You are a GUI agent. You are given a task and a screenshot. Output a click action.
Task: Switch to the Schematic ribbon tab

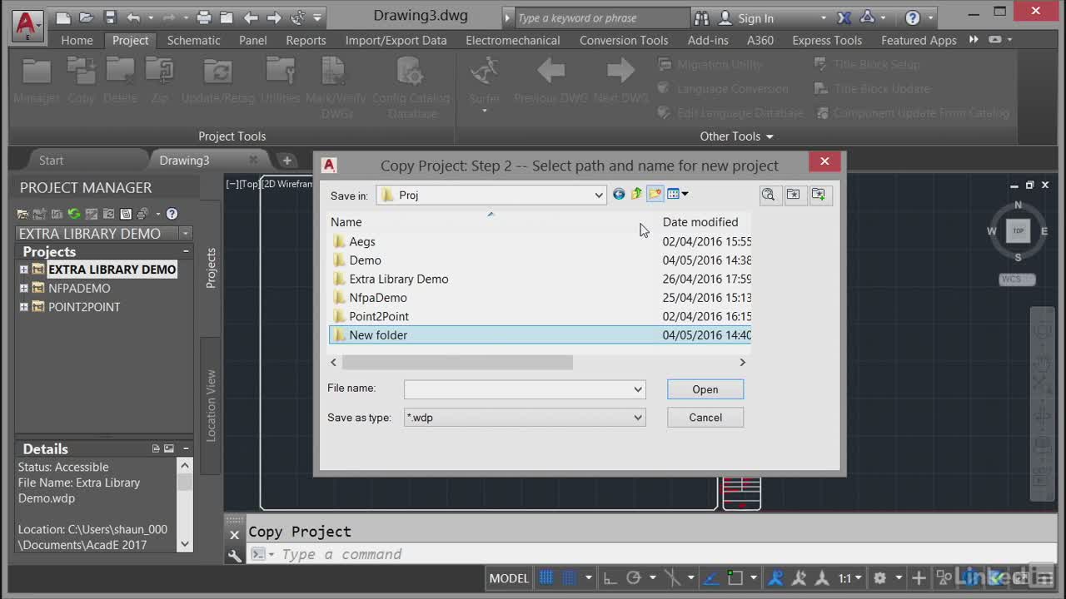click(x=193, y=40)
